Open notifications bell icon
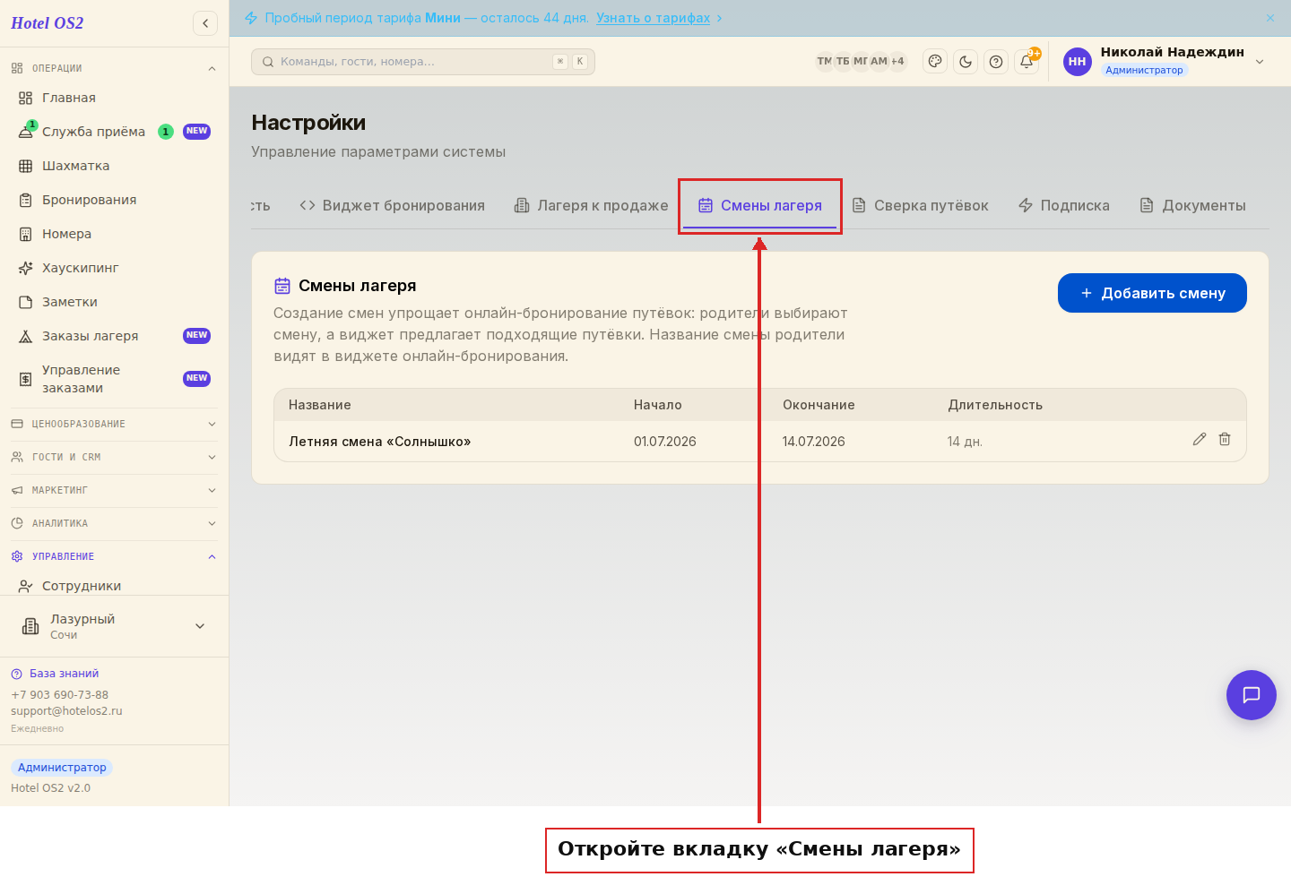1291x894 pixels. [1027, 62]
